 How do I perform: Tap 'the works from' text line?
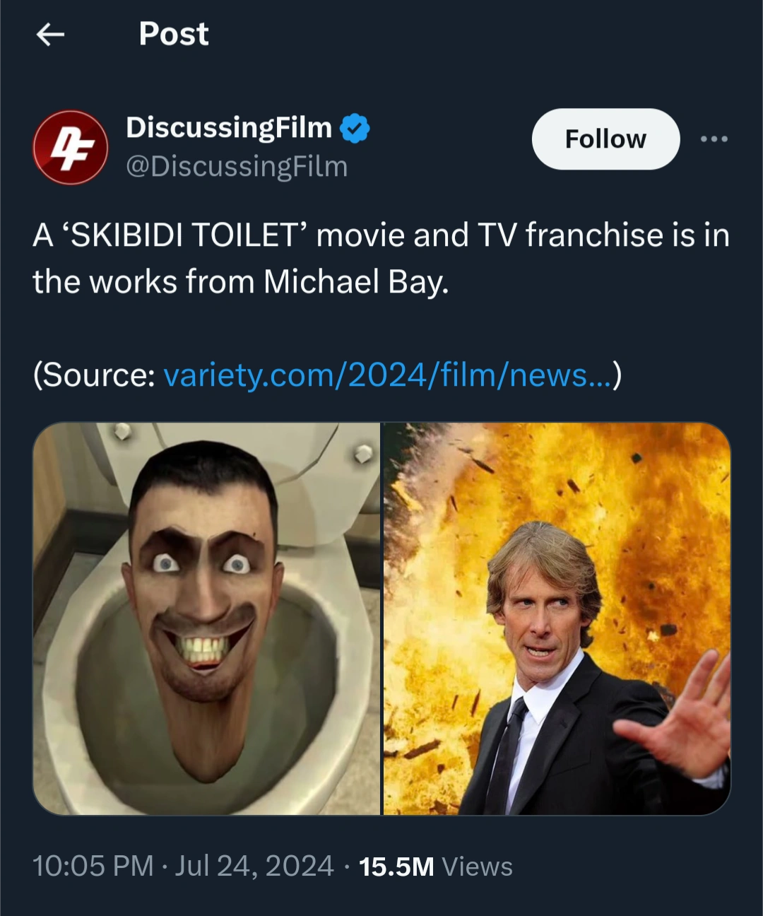[143, 281]
